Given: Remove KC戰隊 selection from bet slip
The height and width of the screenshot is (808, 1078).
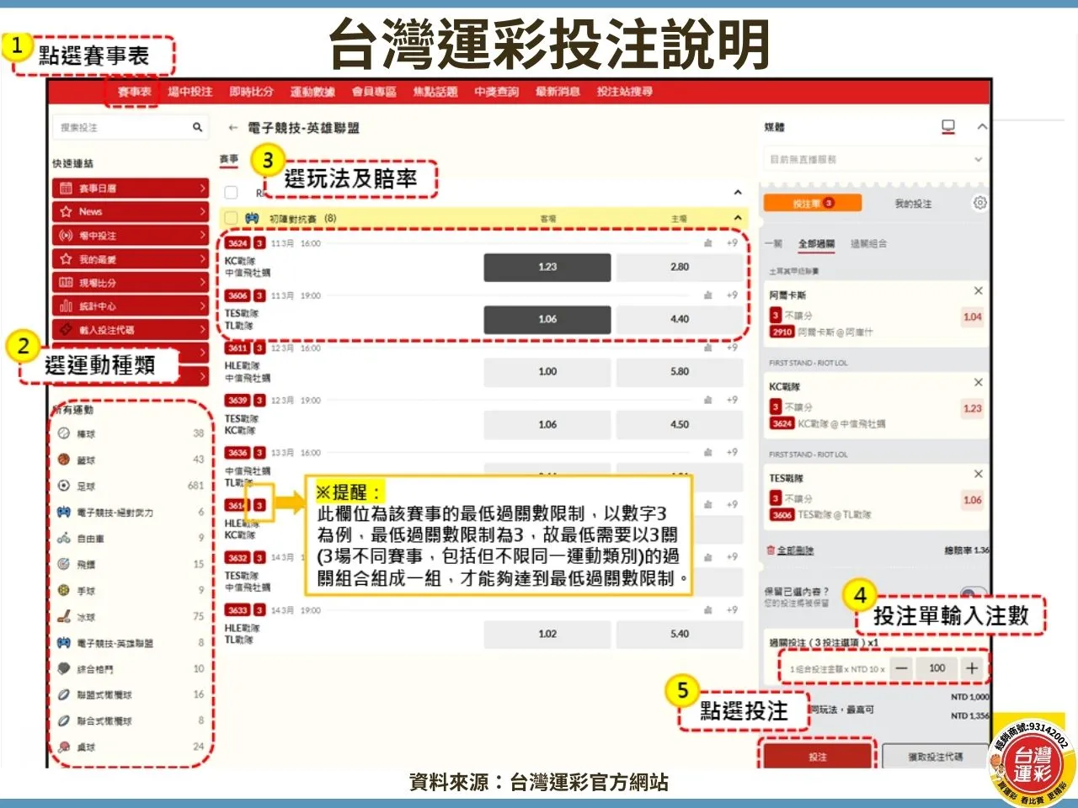Looking at the screenshot, I should coord(979,382).
